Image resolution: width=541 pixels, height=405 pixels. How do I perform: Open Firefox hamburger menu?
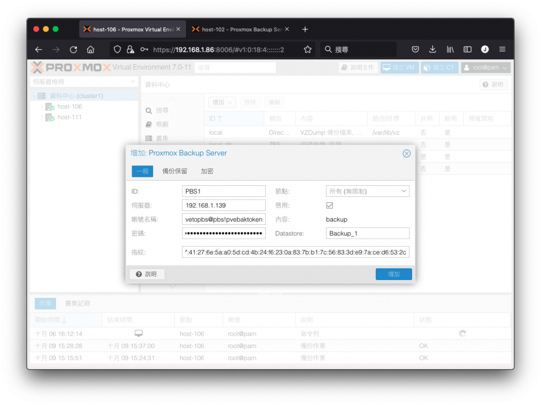pyautogui.click(x=502, y=49)
